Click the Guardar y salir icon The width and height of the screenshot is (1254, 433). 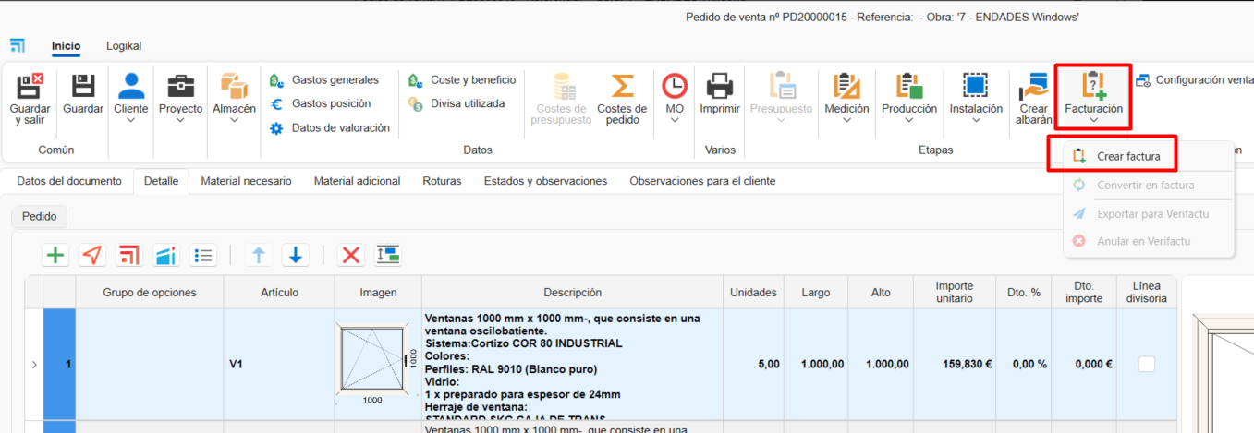coord(30,86)
